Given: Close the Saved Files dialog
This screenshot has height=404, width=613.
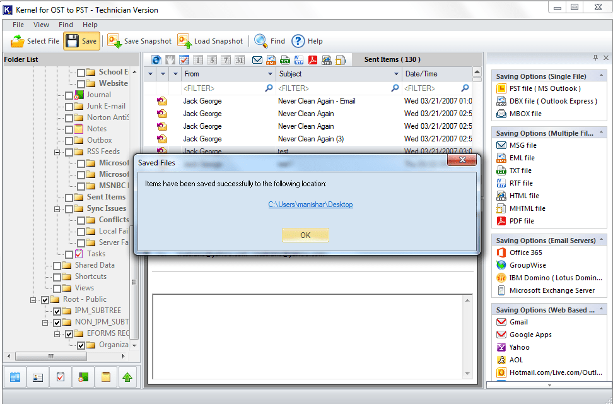Looking at the screenshot, I should (x=462, y=160).
